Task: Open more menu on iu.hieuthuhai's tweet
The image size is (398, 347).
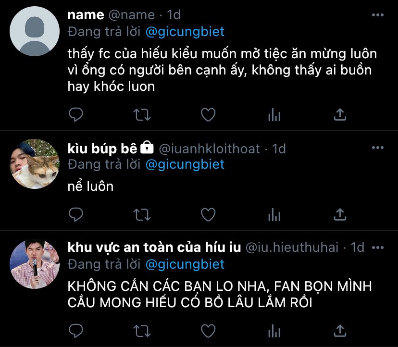Action: [378, 248]
